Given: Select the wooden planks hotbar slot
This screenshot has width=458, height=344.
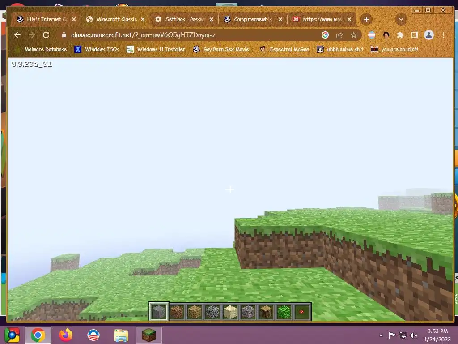Looking at the screenshot, I should click(195, 312).
